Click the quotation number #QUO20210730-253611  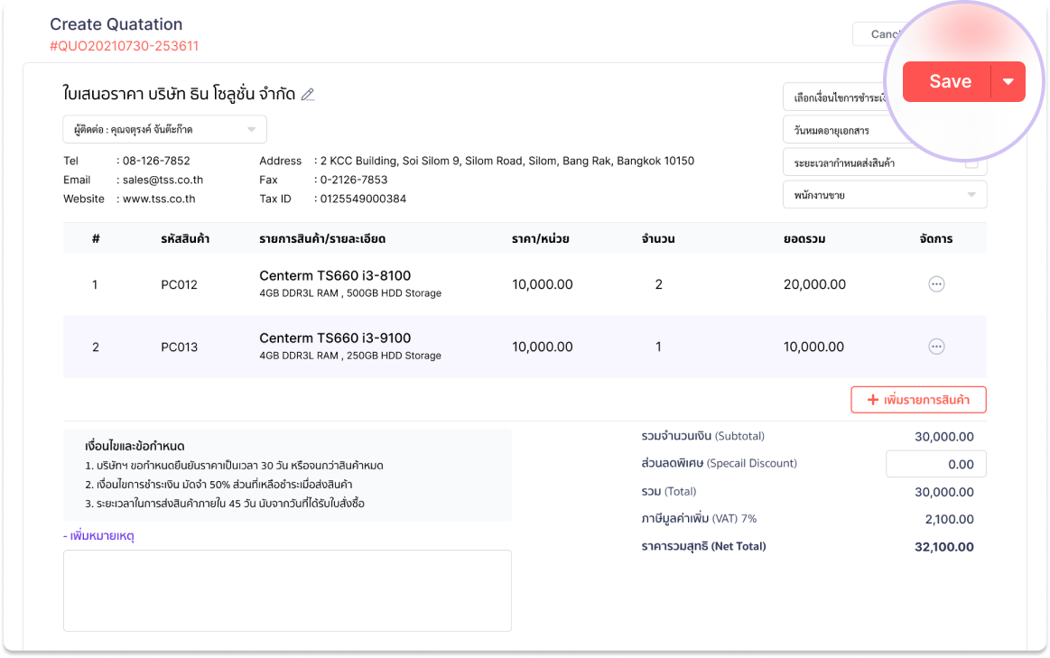(125, 46)
